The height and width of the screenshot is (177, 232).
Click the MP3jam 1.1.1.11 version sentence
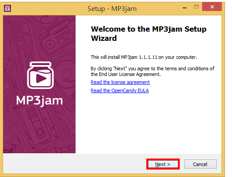click(144, 57)
